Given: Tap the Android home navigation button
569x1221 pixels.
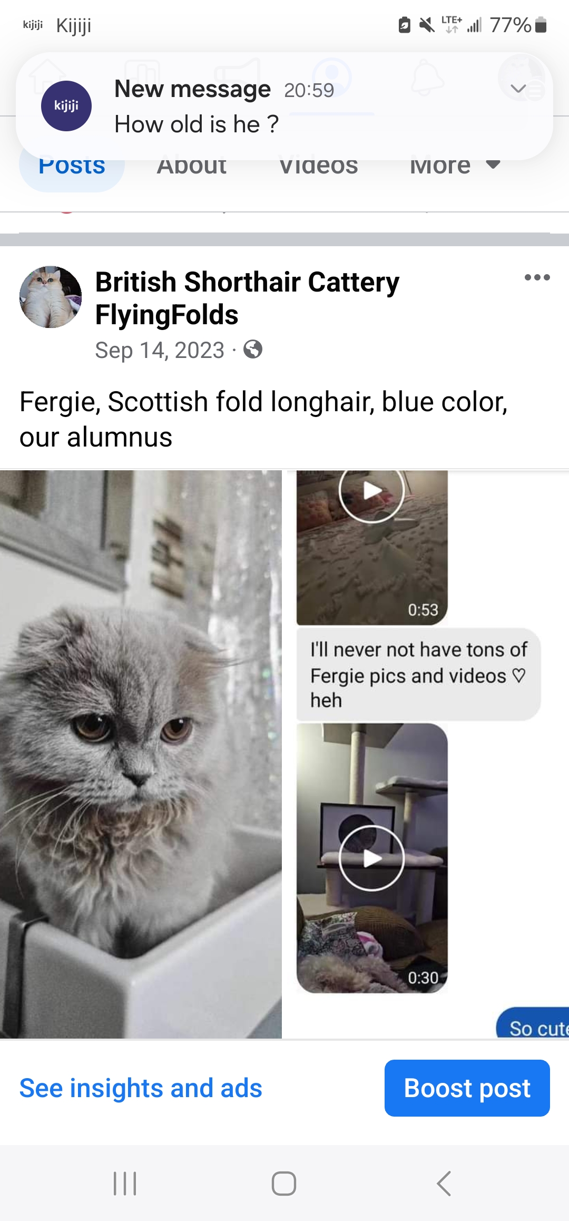Looking at the screenshot, I should coord(284,1184).
